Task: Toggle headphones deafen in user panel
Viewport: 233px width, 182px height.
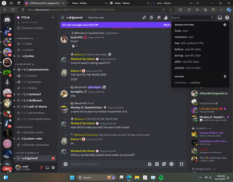Action: point(47,168)
